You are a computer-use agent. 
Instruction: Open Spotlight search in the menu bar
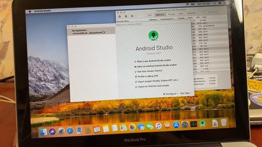pyautogui.click(x=215, y=3)
